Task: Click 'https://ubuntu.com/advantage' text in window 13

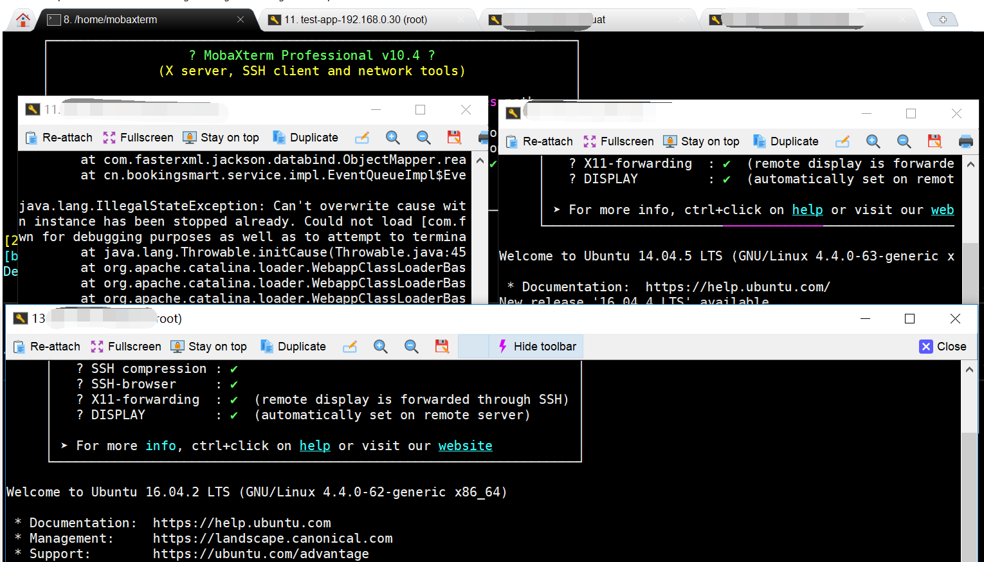Action: pyautogui.click(x=261, y=554)
